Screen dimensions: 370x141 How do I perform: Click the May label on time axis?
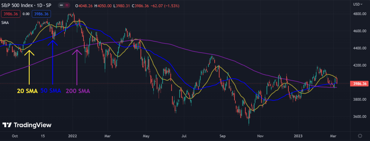[146, 136]
